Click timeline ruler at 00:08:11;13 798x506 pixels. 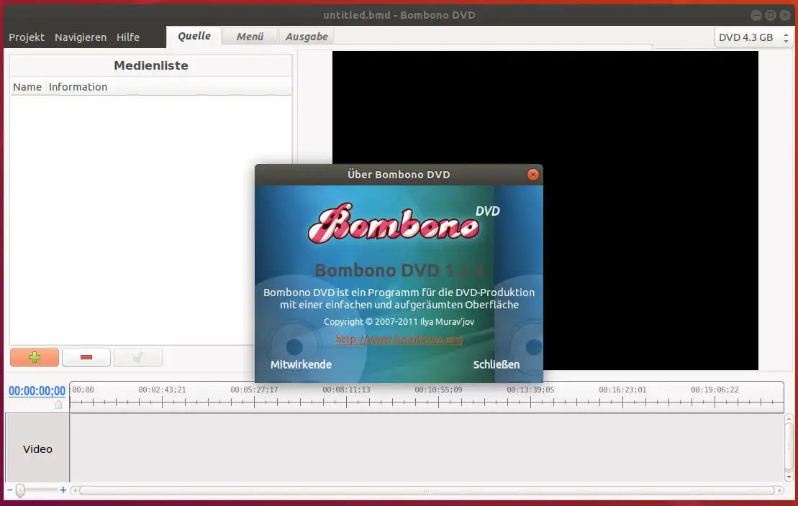(x=346, y=390)
